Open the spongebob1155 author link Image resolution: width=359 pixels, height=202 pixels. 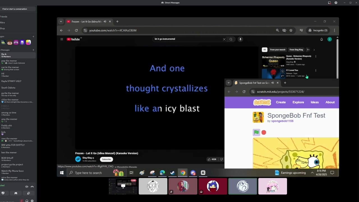(282, 121)
